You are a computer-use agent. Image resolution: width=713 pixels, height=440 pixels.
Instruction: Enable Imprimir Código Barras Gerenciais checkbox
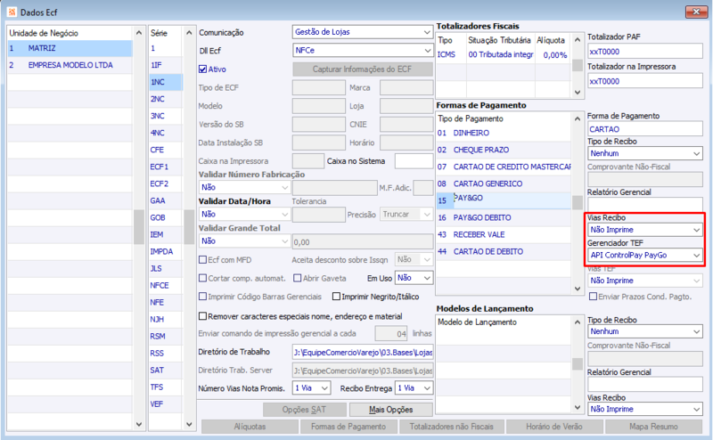coord(203,297)
